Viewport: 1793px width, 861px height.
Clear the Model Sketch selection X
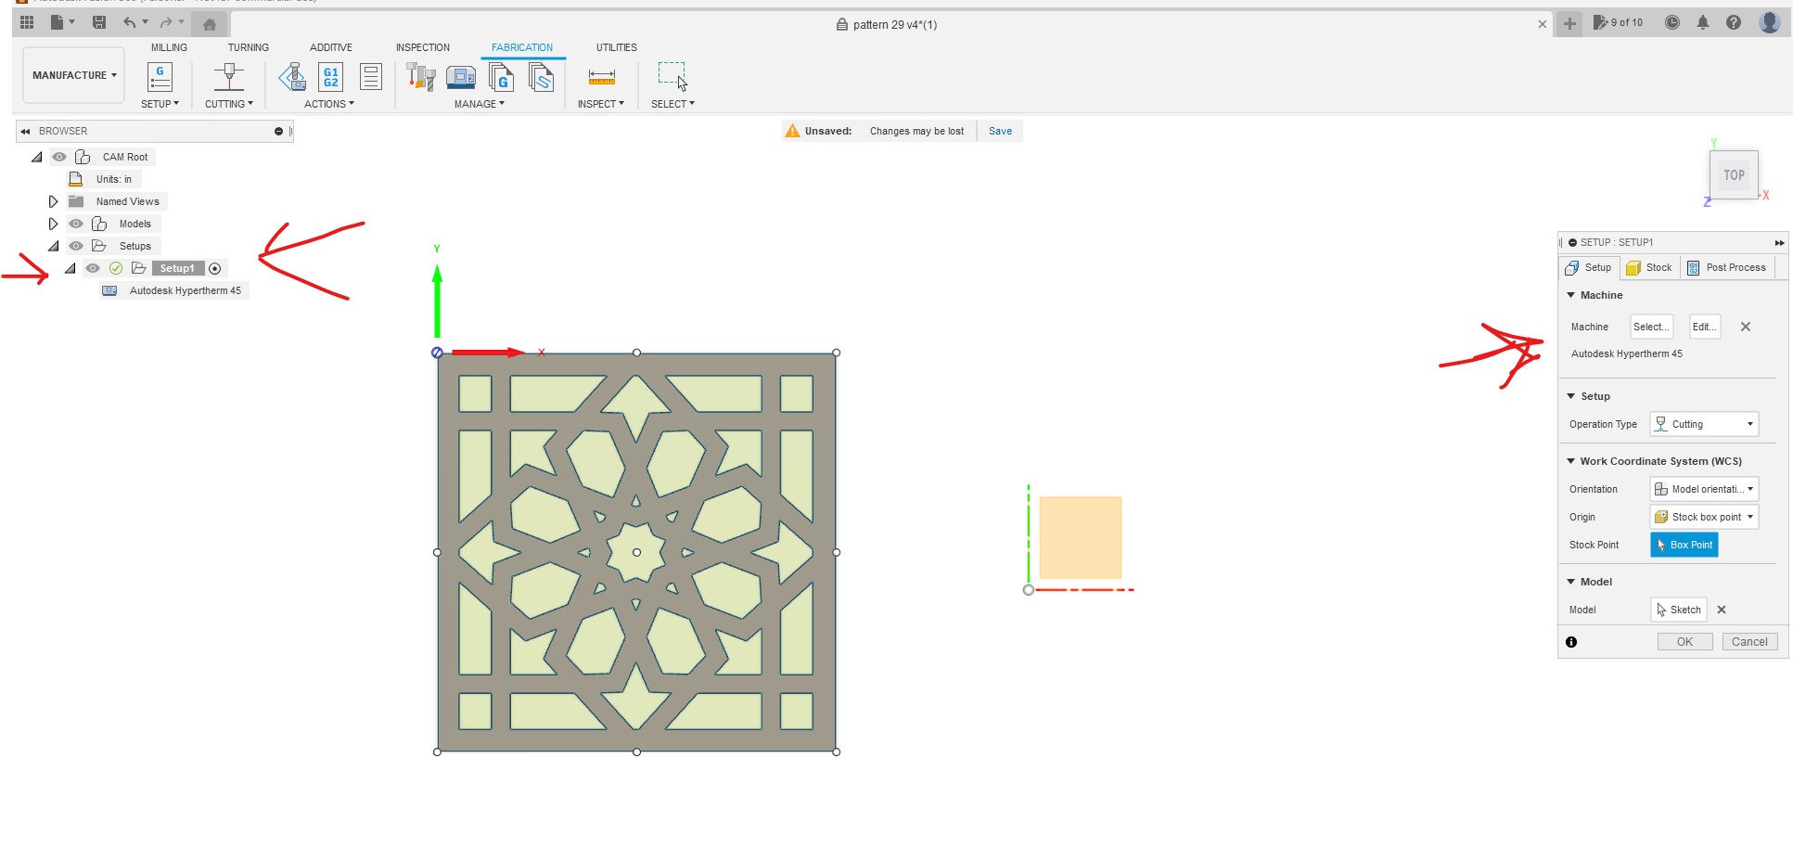pos(1722,610)
